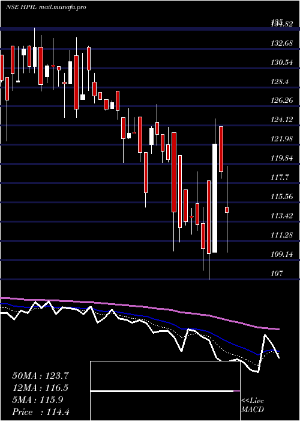300x421 pixels.
Task: Select the 128.4 price axis label
Action: coord(280,81)
